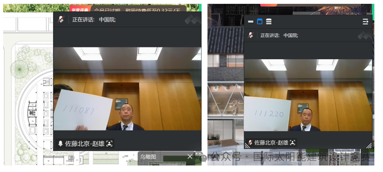Click the muted microphone icon in right window header

coord(250,35)
